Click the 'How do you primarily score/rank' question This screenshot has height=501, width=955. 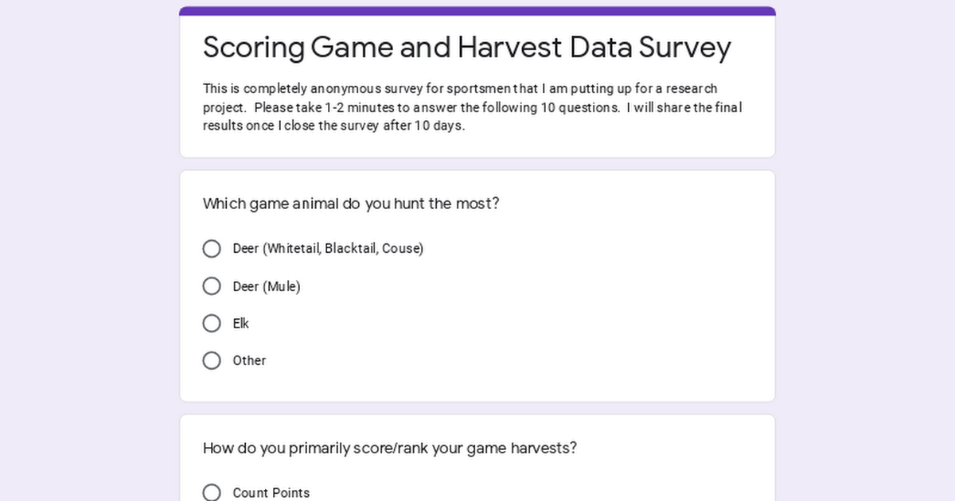[390, 449]
